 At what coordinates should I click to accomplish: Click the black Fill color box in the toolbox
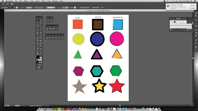pos(38,57)
